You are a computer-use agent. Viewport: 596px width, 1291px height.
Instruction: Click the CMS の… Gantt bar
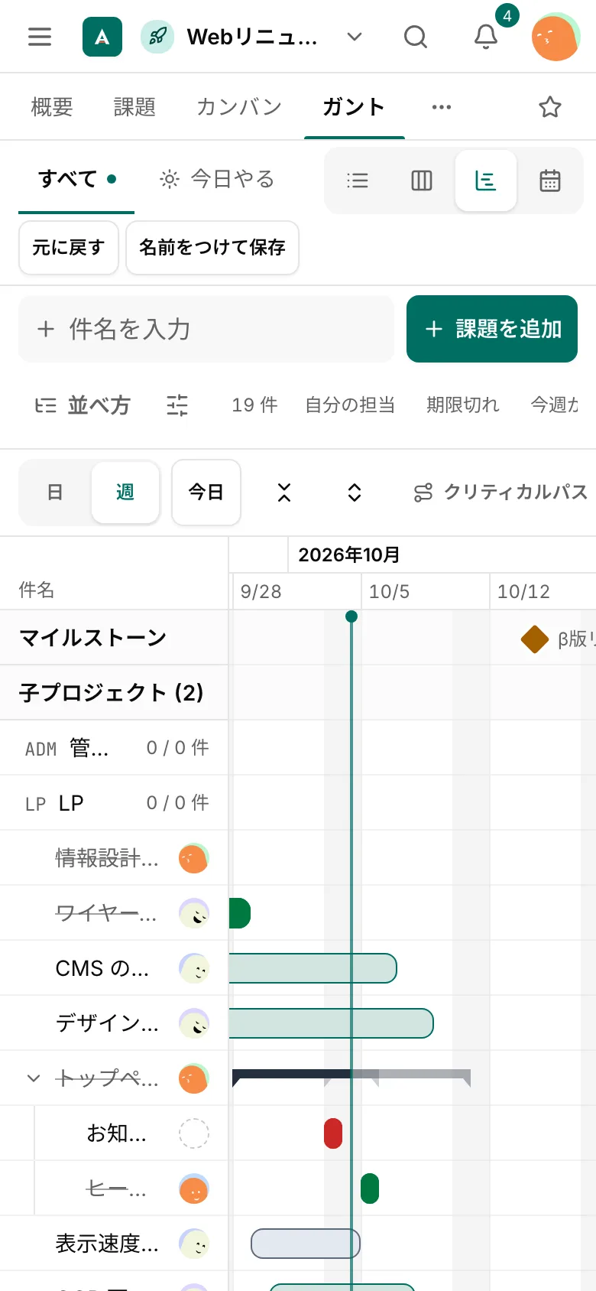coord(313,968)
